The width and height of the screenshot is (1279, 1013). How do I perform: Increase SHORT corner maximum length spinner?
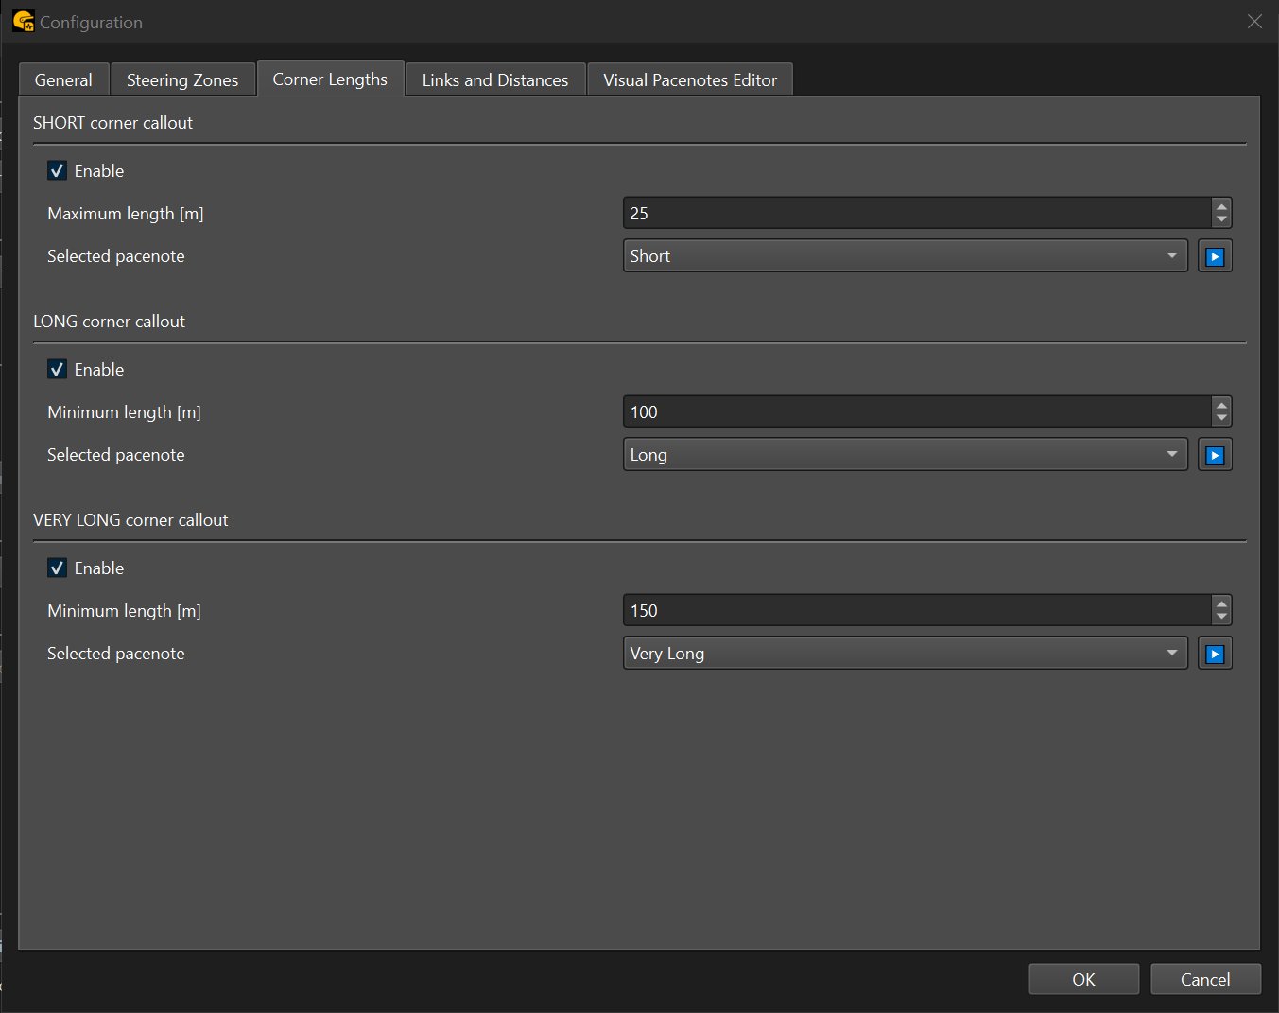(1221, 206)
